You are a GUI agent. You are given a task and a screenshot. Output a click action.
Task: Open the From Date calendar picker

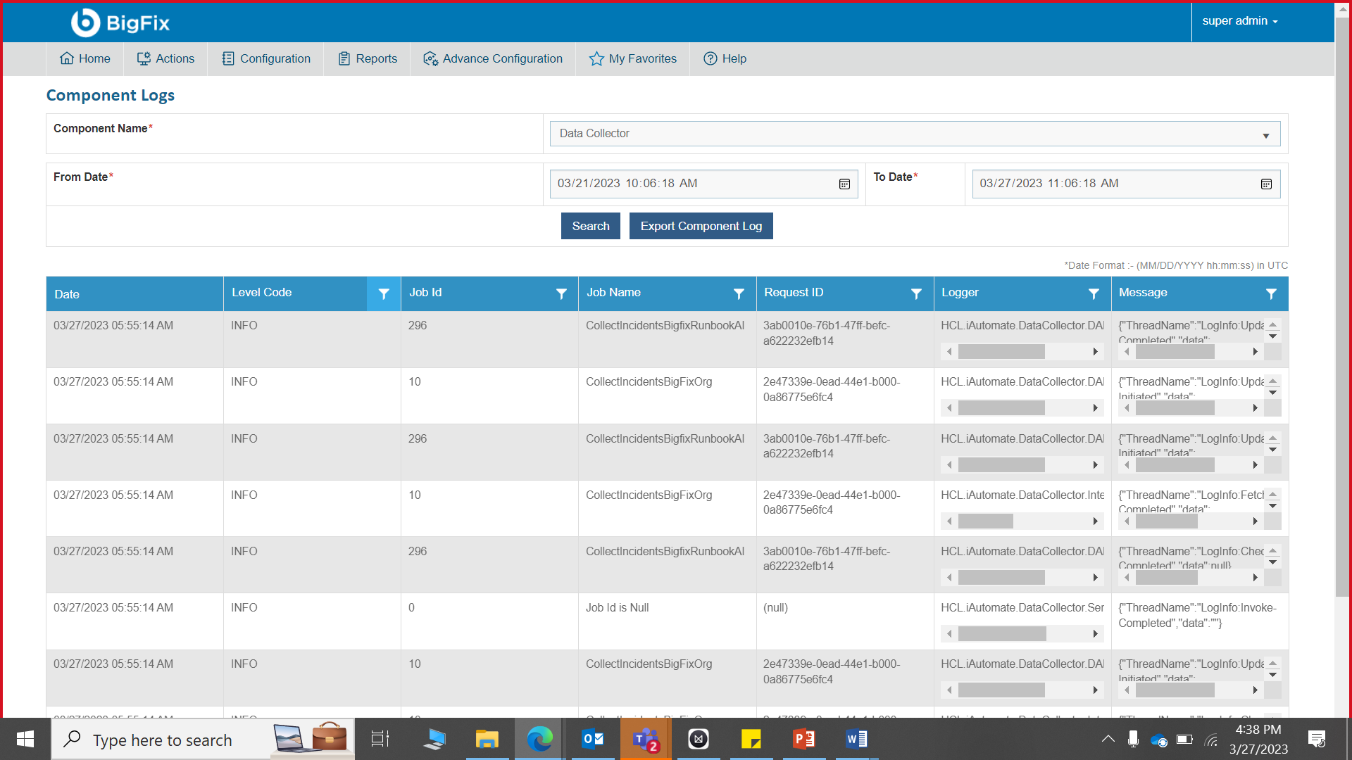(844, 184)
